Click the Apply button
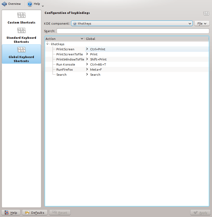Screen dimensions: 212x217 200,212
